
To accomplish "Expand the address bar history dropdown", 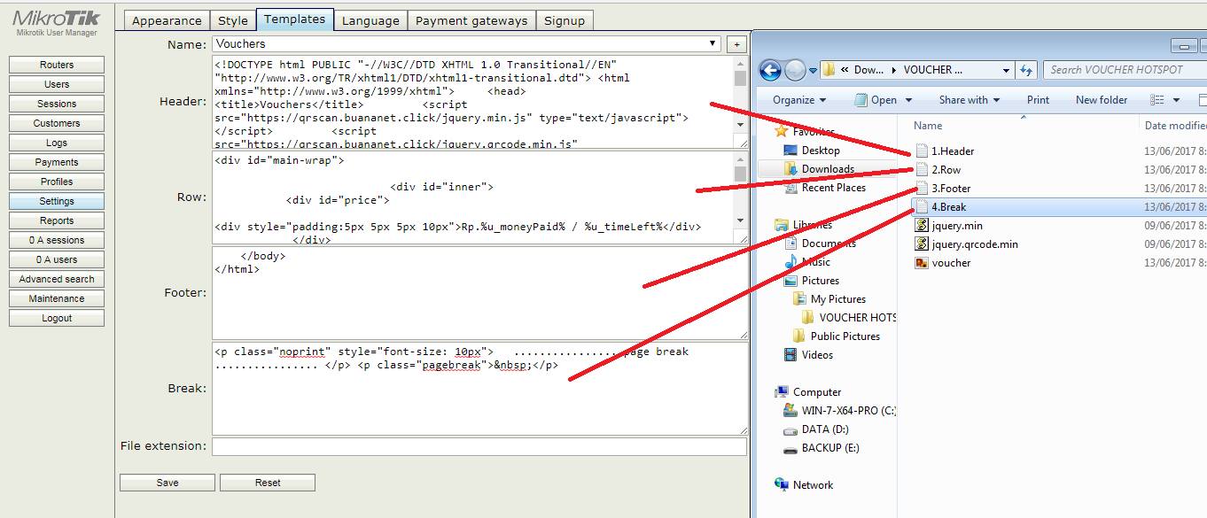I will (x=1006, y=70).
